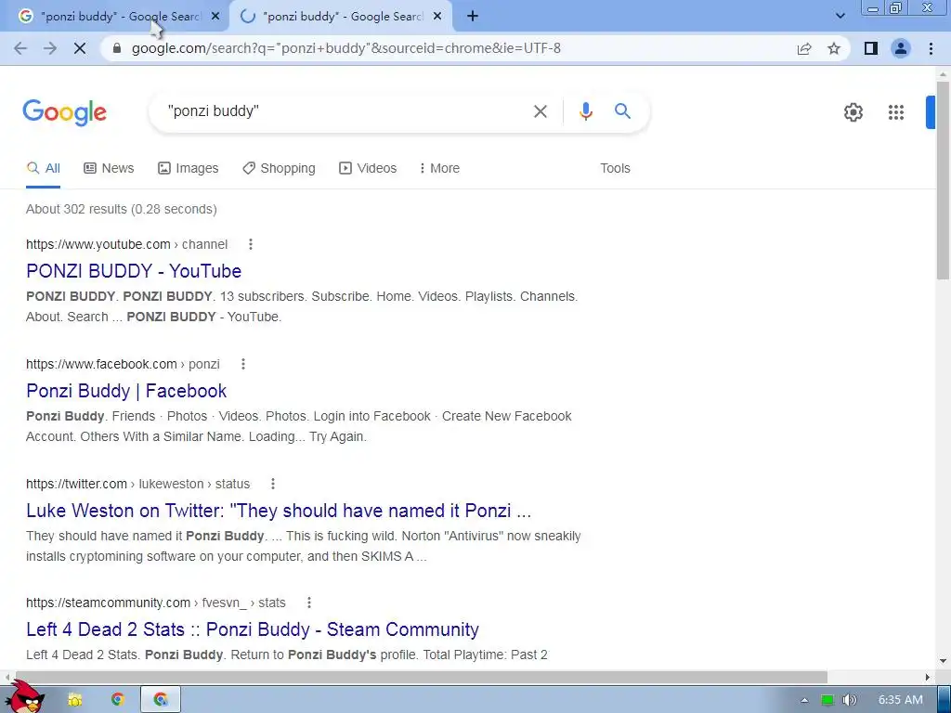Open the 6:35 AM clock
951x713 pixels.
pyautogui.click(x=901, y=700)
